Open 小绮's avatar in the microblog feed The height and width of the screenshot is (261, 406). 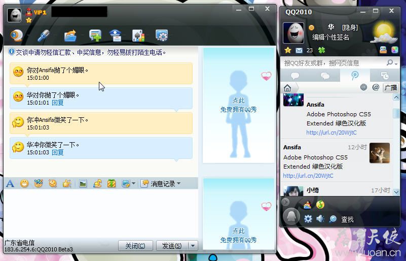point(293,191)
